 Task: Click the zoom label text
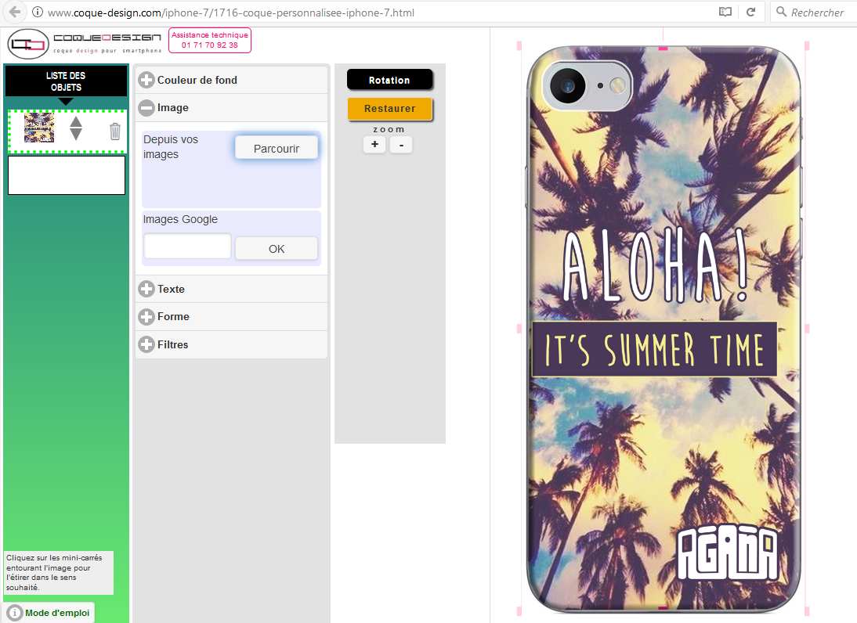389,129
